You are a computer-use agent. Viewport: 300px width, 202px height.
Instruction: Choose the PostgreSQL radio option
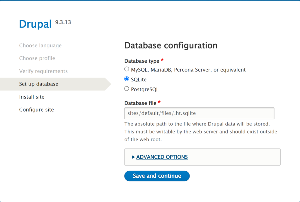127,89
